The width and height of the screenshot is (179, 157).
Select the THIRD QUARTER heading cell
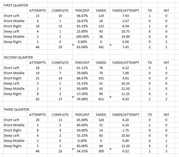(16, 109)
